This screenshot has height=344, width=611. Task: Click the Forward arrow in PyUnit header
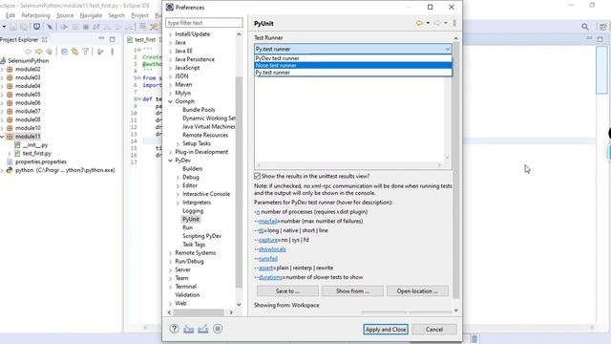pyautogui.click(x=437, y=23)
